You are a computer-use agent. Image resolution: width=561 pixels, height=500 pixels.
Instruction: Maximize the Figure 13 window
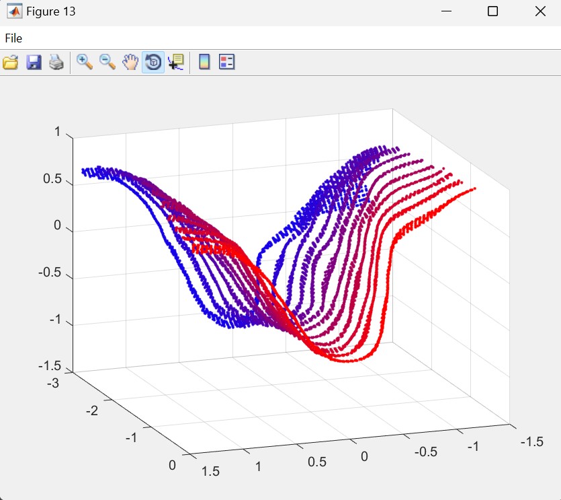(492, 11)
